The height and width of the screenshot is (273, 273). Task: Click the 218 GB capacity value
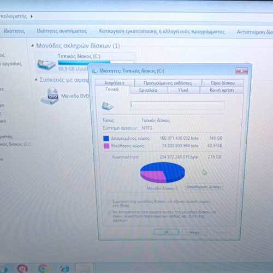215,157
